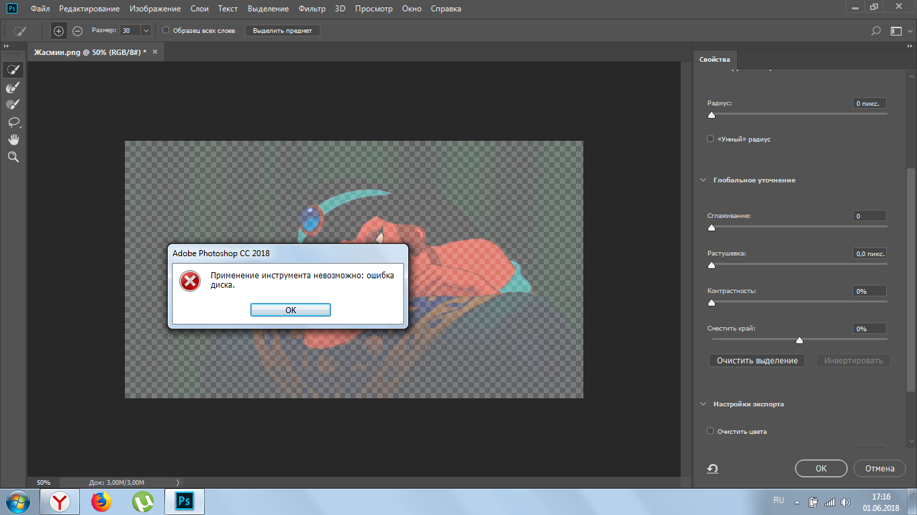Click the Контрастность slider handle

[x=712, y=303]
